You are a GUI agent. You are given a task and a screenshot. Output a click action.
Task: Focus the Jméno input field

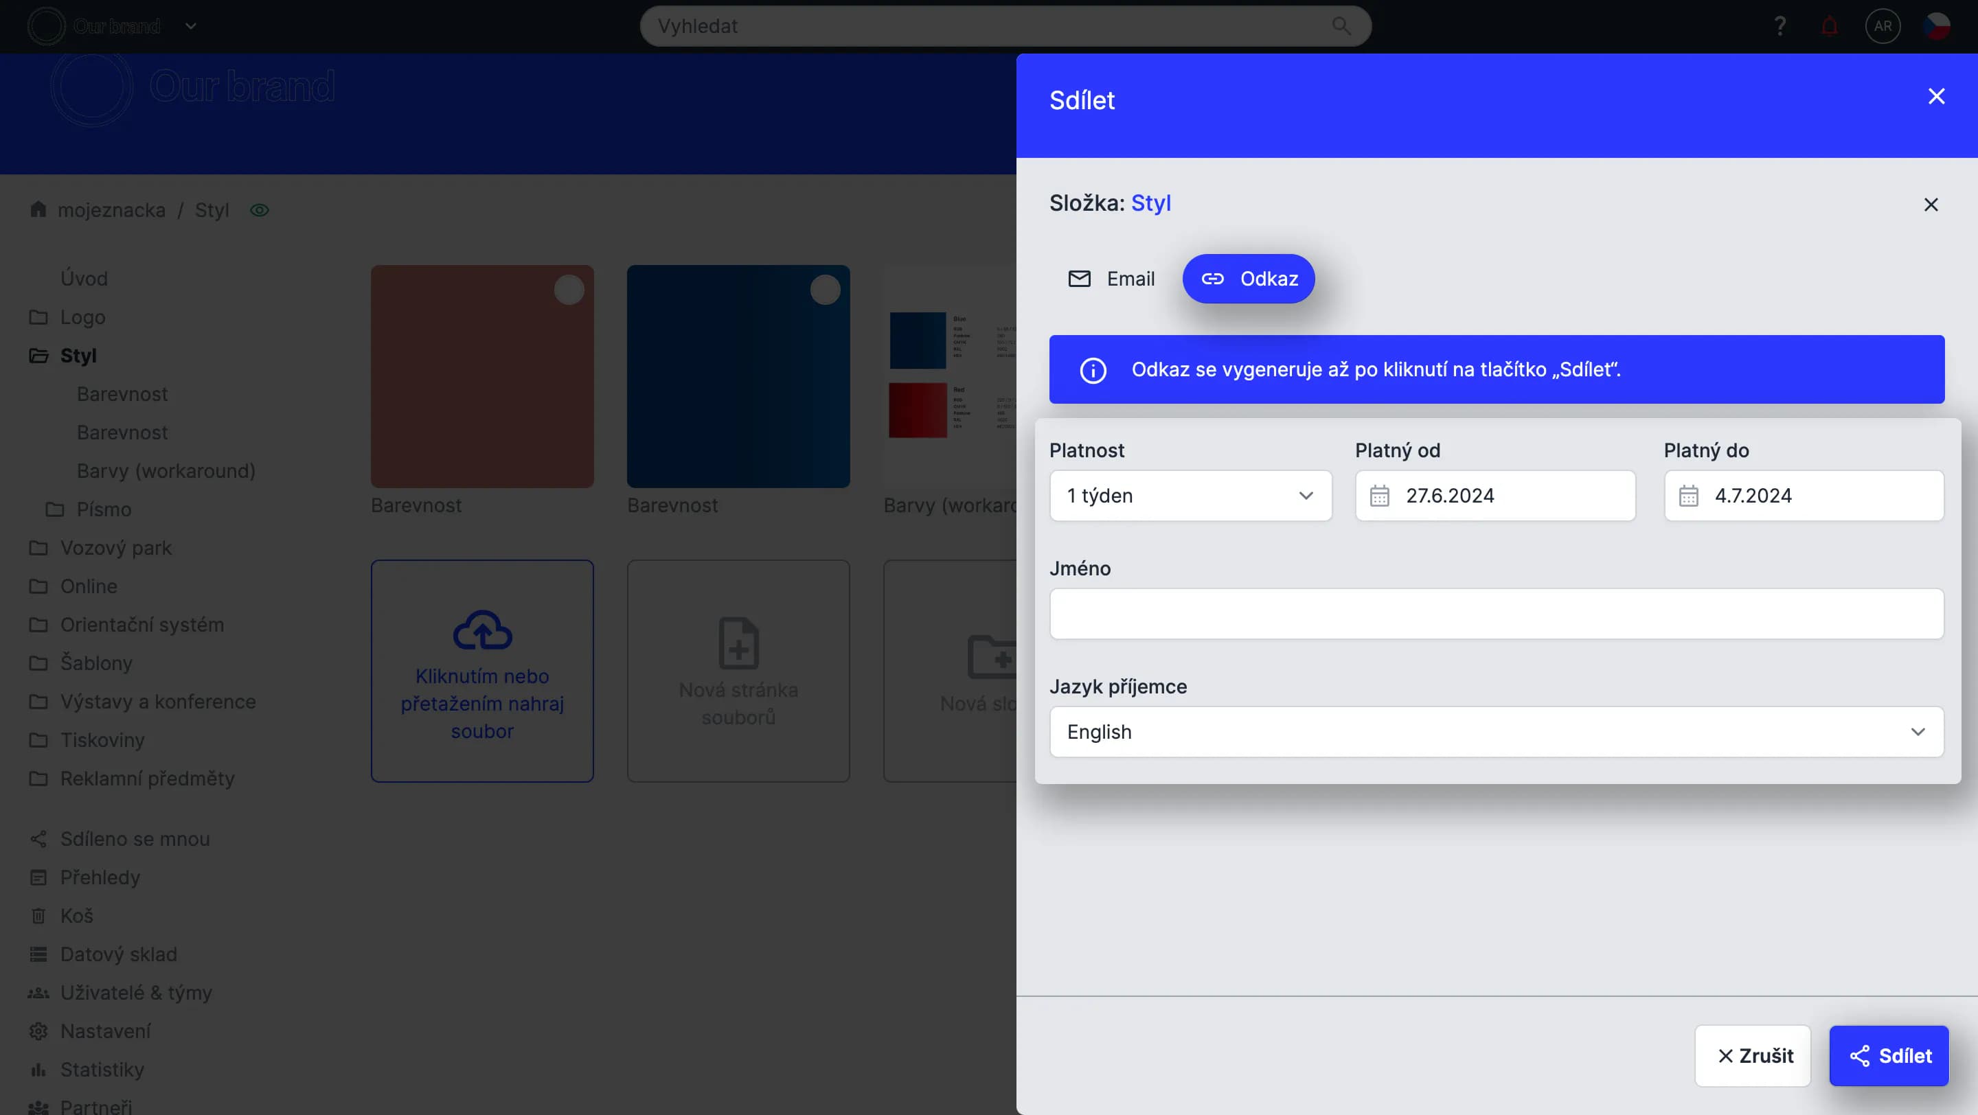pyautogui.click(x=1496, y=614)
